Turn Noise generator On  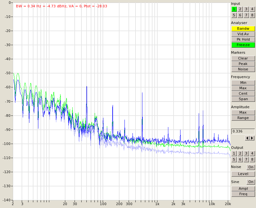pos(251,167)
